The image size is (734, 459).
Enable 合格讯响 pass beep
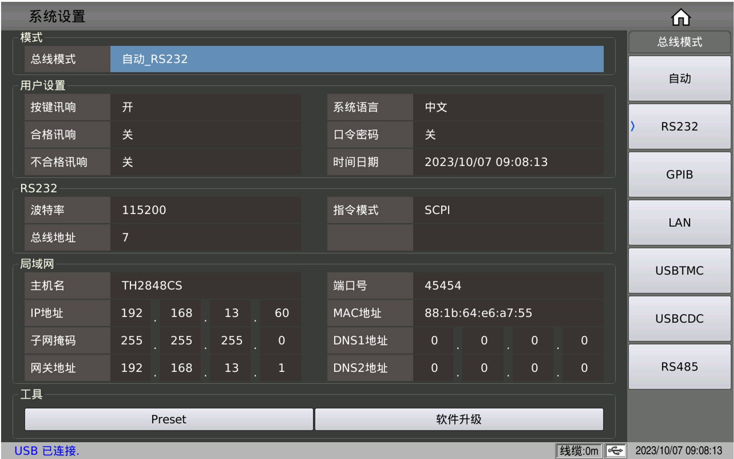[x=205, y=134]
